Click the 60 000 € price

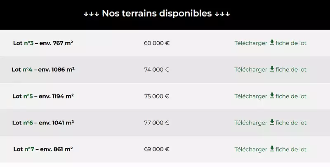tap(157, 43)
